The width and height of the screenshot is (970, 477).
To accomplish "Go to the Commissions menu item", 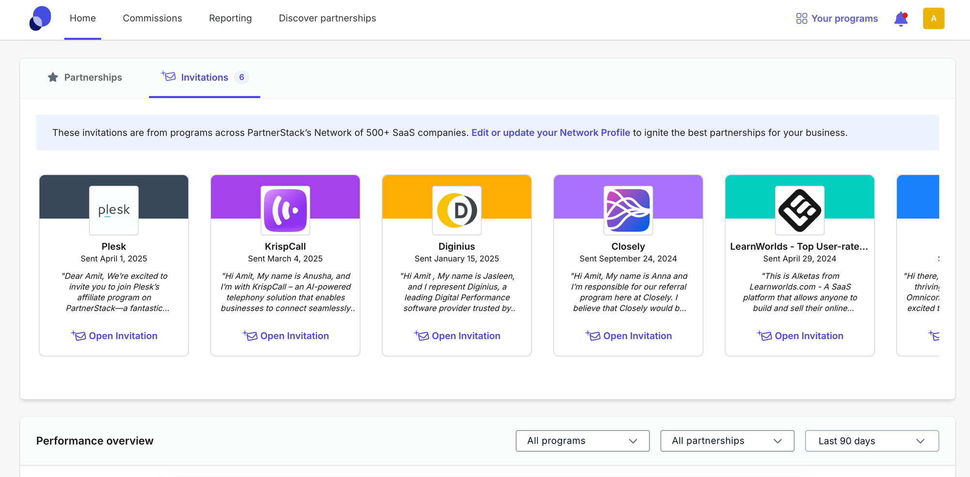I will tap(152, 18).
